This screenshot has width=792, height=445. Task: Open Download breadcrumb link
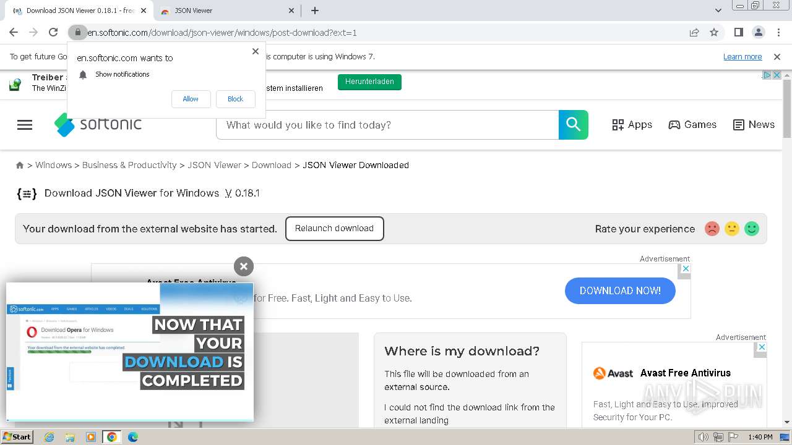(272, 165)
